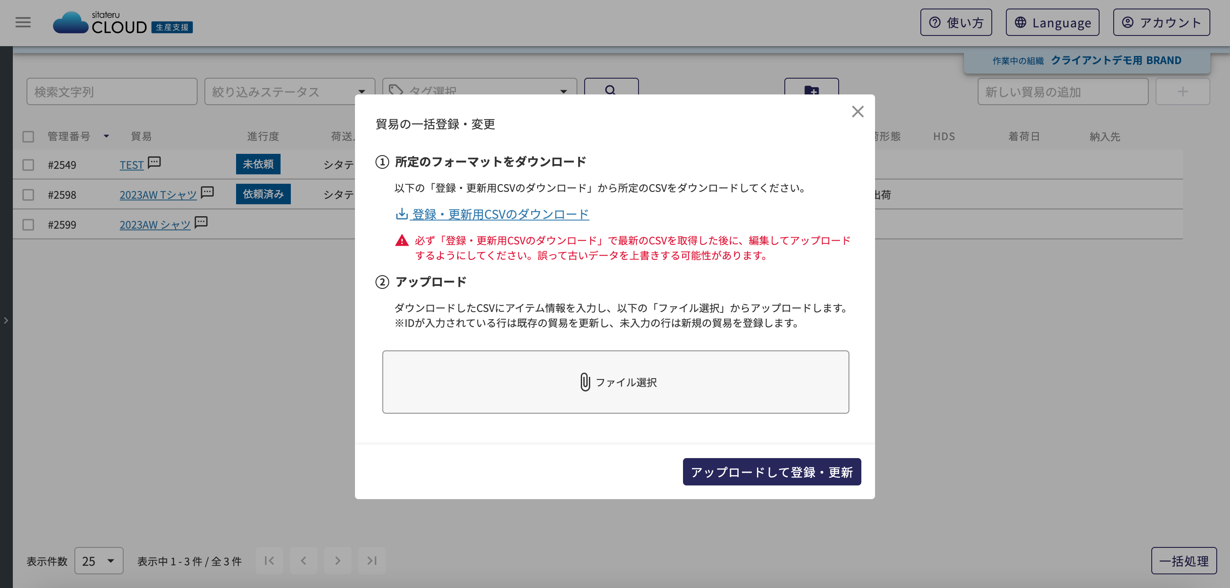Viewport: 1230px width, 588px height.
Task: Click the 進行度 column header
Action: [x=263, y=136]
